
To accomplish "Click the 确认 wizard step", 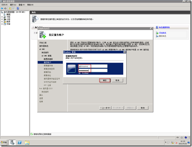I will click(41, 95).
